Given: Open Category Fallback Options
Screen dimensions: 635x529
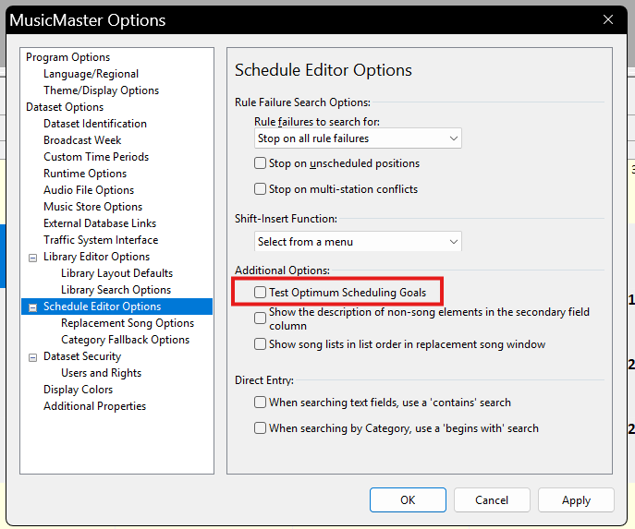Looking at the screenshot, I should (125, 340).
